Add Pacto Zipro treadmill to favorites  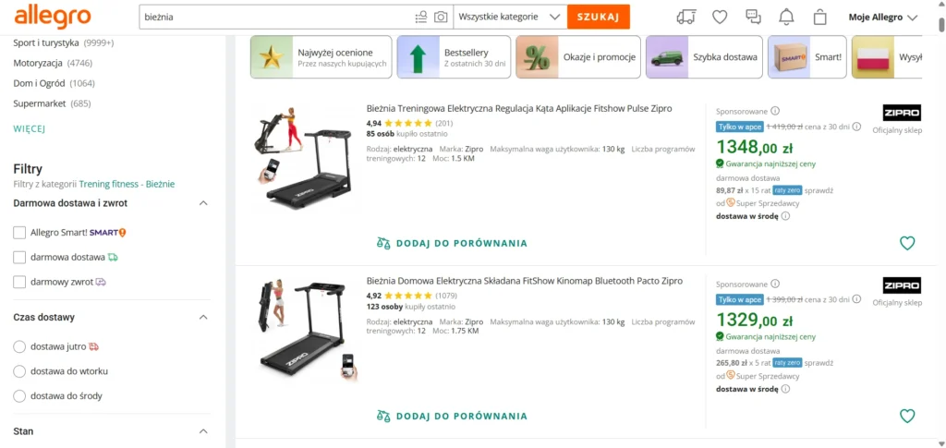click(907, 416)
